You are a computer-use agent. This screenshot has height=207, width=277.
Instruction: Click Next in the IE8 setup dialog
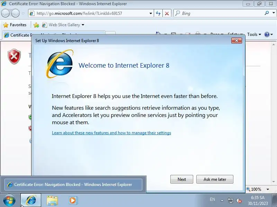[x=181, y=179]
